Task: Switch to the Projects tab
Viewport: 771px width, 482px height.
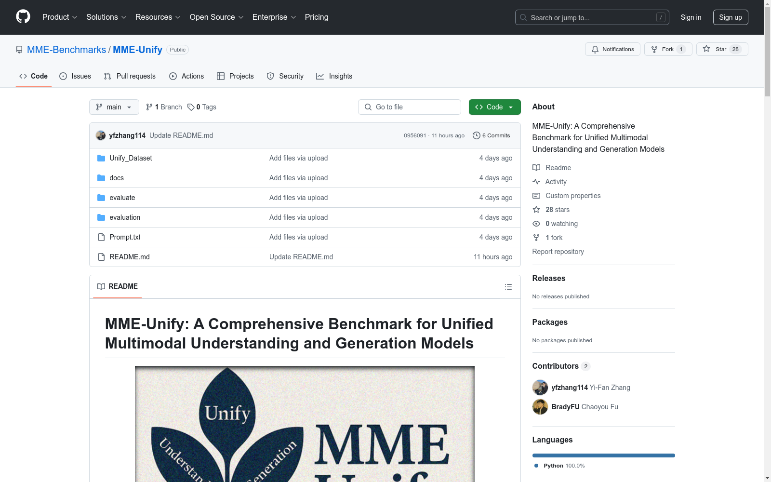Action: tap(235, 76)
